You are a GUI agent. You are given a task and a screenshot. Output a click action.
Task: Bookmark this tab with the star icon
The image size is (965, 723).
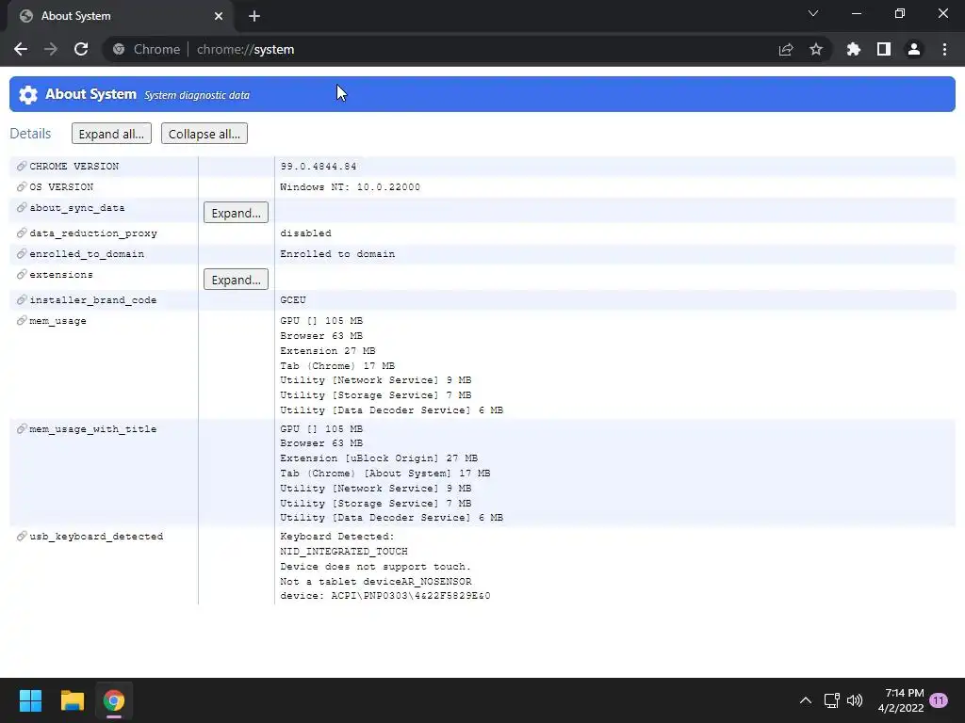click(x=816, y=49)
